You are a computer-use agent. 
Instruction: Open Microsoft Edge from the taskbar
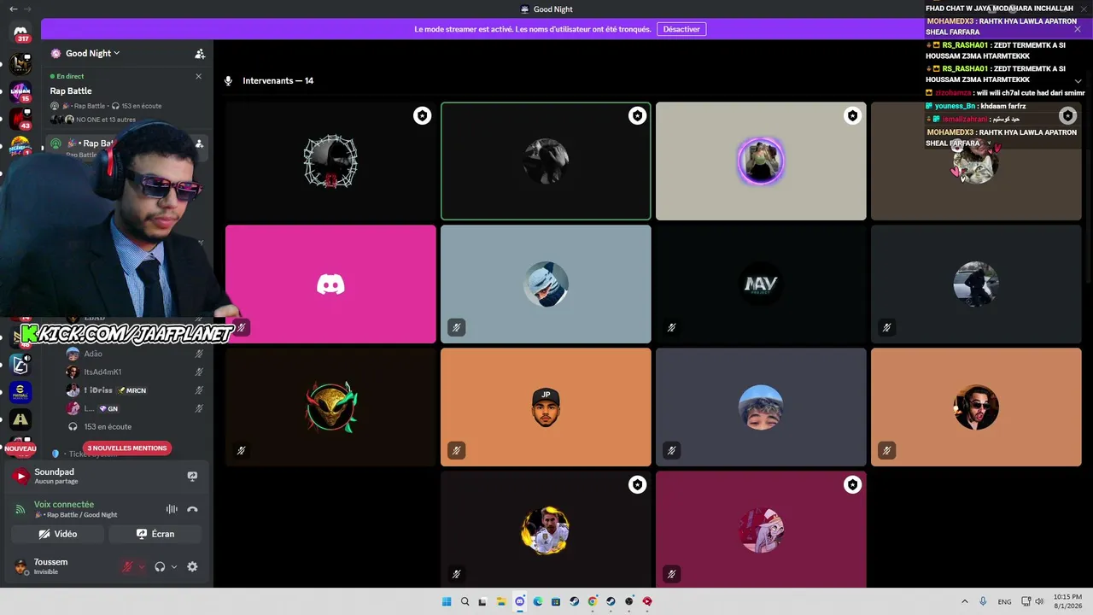(x=538, y=601)
